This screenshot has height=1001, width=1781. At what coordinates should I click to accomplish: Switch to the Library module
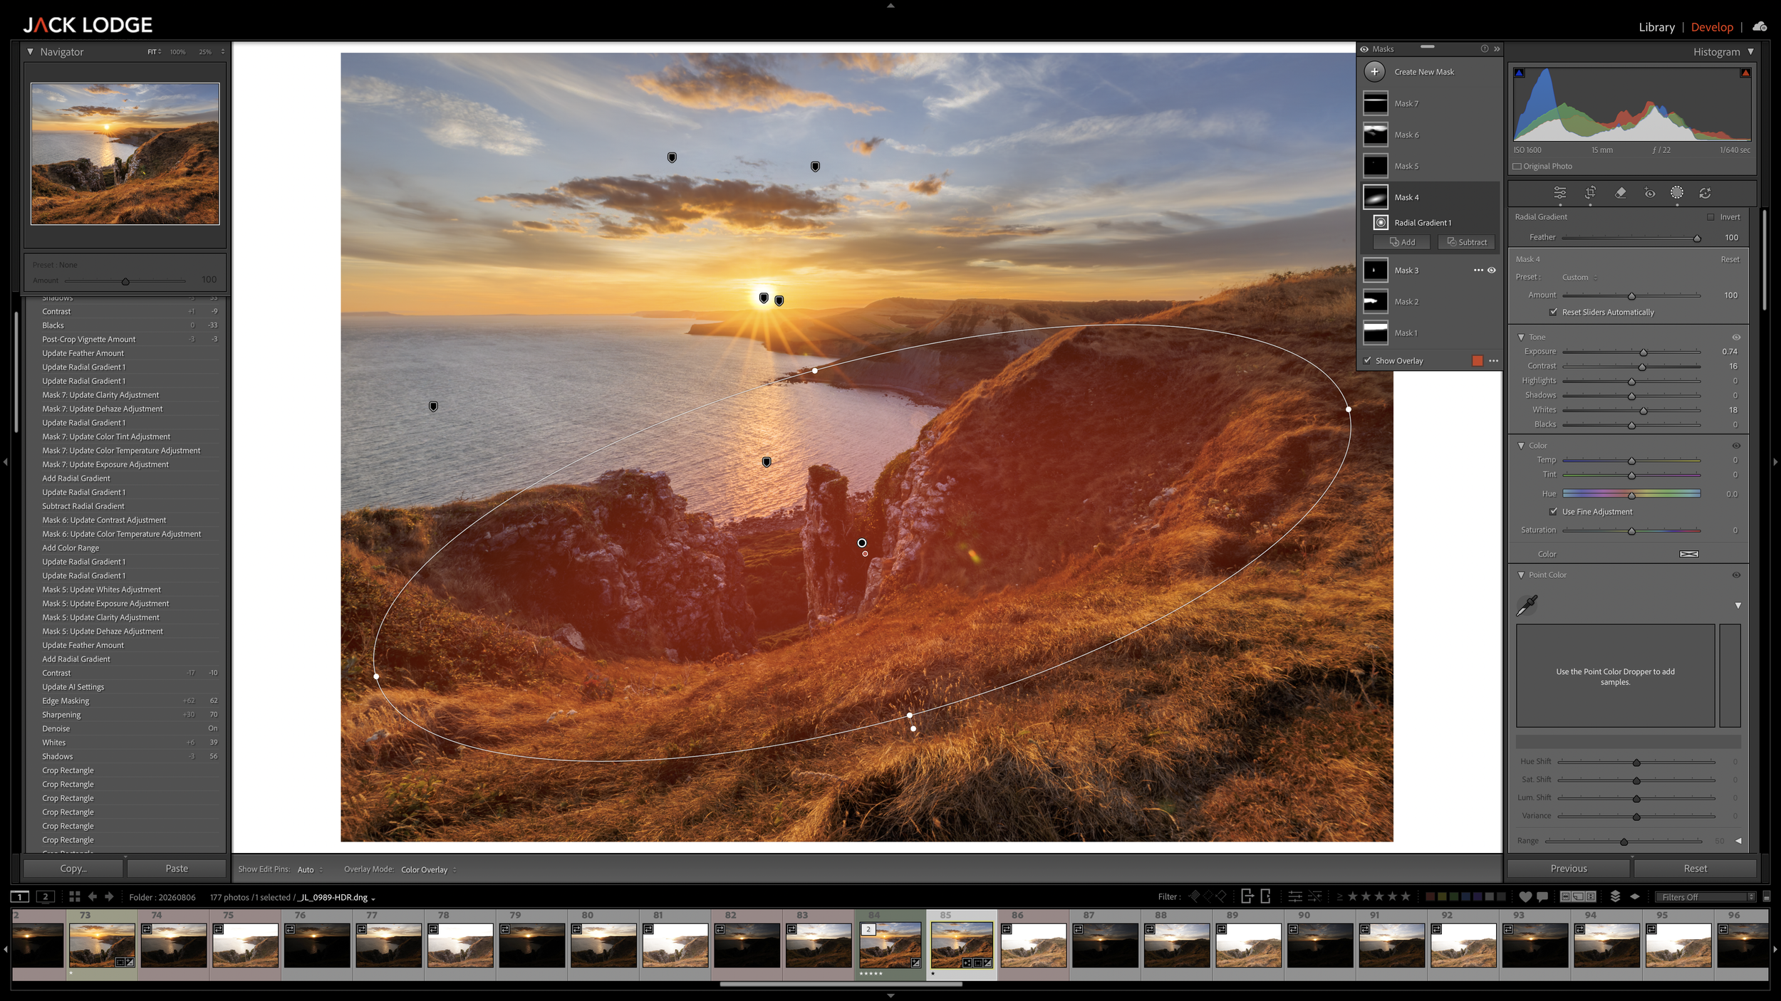tap(1656, 27)
